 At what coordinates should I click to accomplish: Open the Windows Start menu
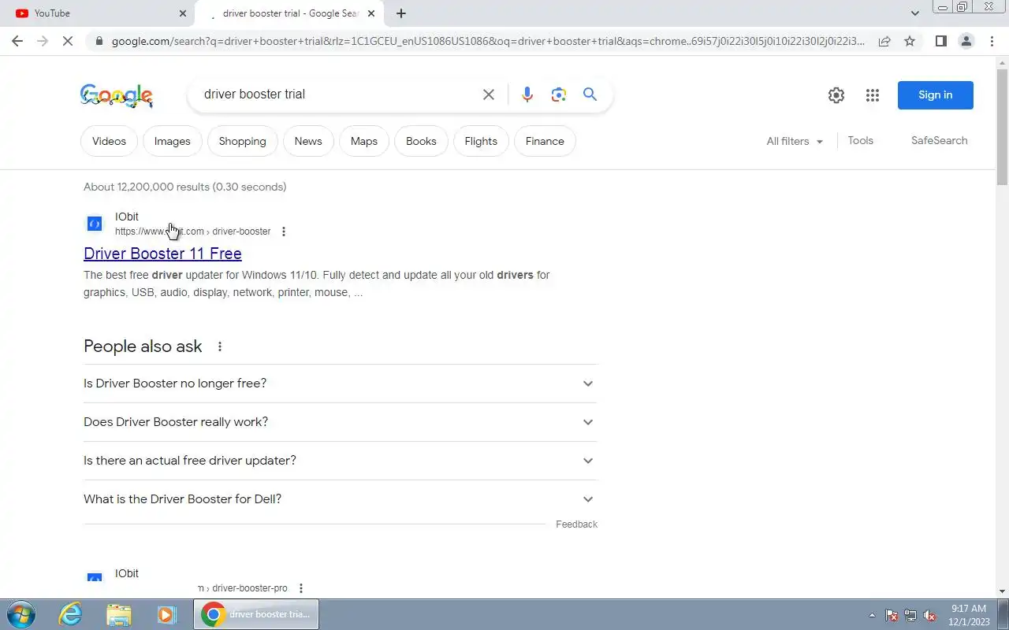click(x=20, y=614)
